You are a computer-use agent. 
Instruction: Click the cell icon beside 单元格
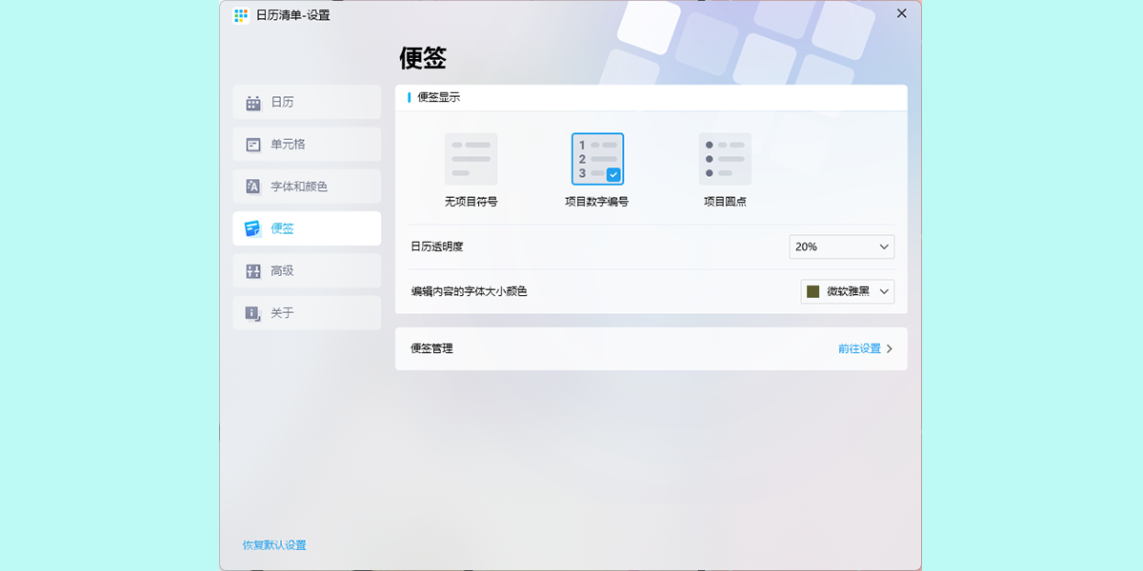coord(253,145)
